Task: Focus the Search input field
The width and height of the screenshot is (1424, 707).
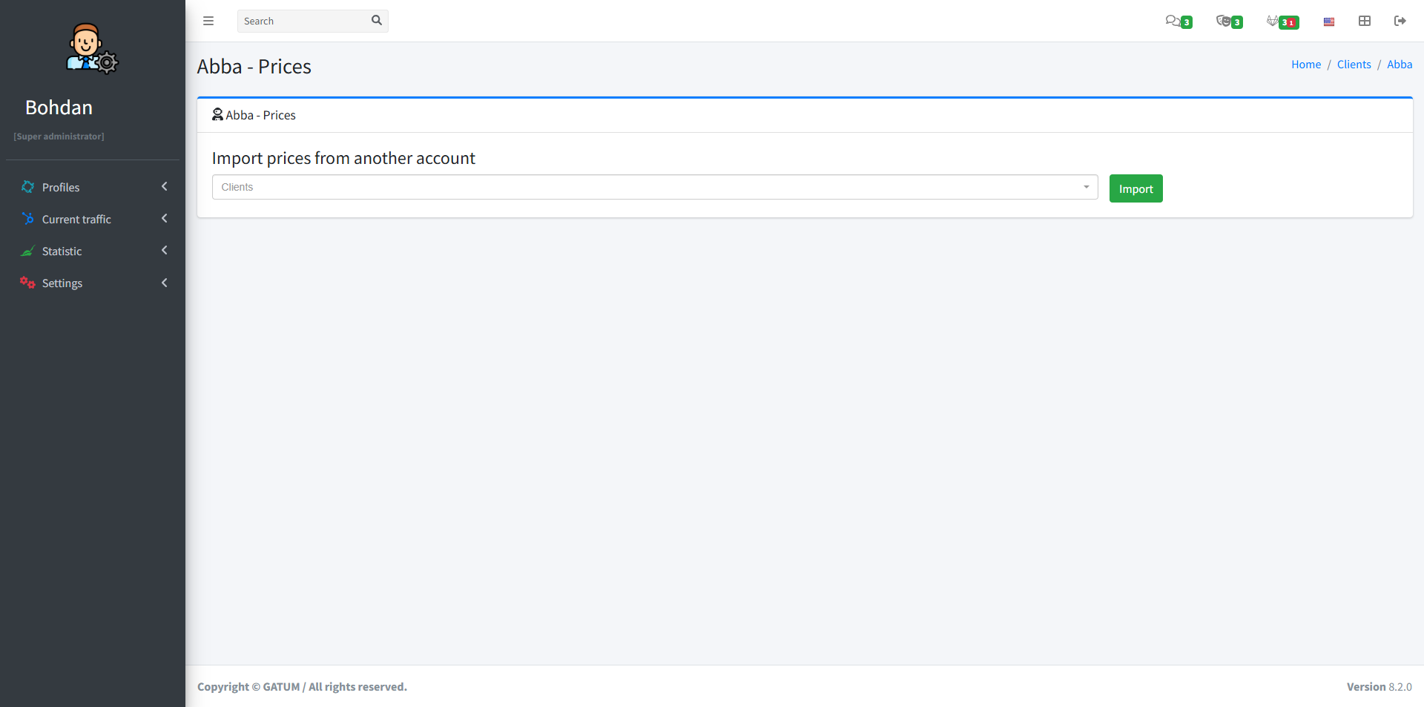Action: point(304,21)
